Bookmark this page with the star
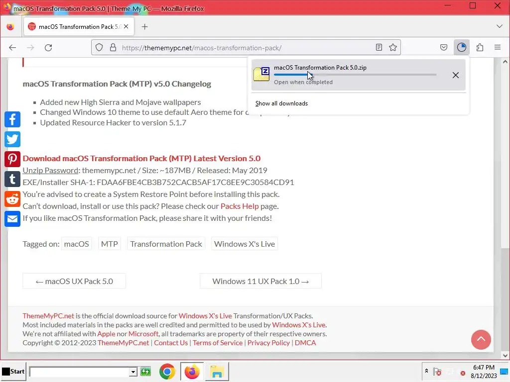The width and height of the screenshot is (510, 382). pos(393,47)
